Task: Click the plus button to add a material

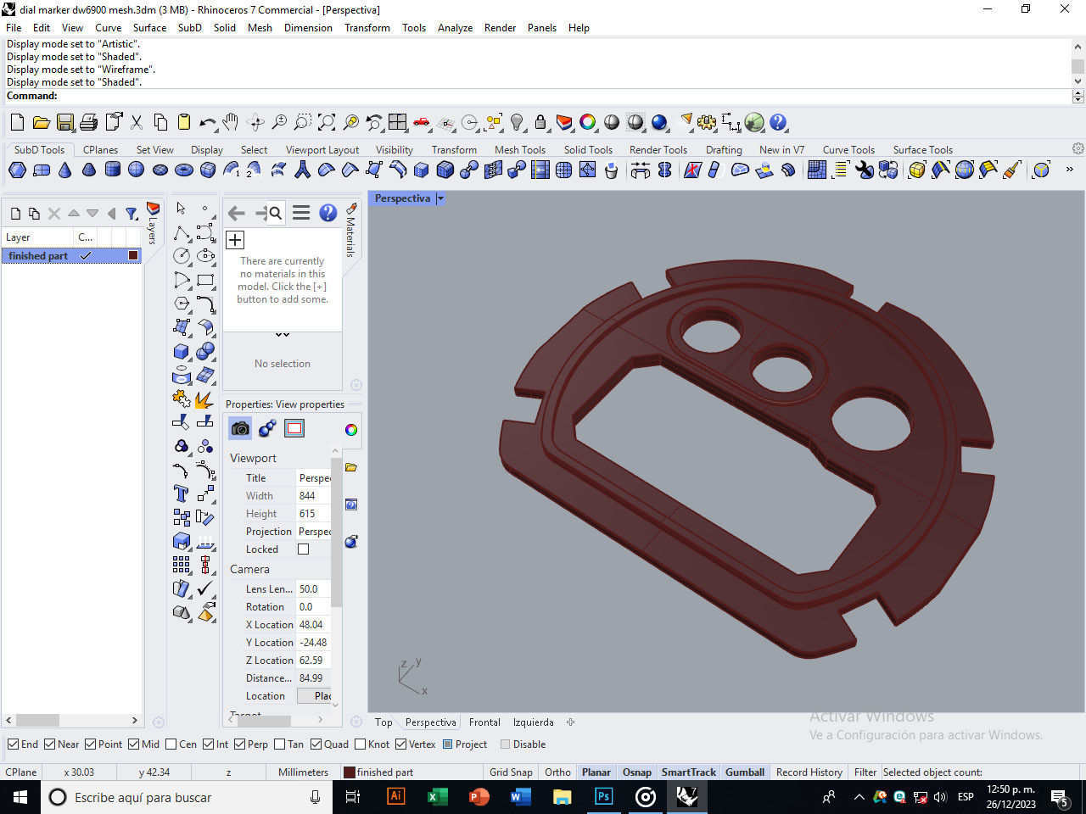Action: [x=235, y=240]
